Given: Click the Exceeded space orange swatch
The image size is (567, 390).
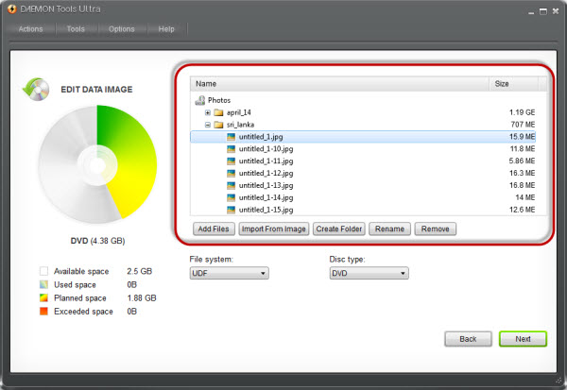Looking at the screenshot, I should (43, 312).
